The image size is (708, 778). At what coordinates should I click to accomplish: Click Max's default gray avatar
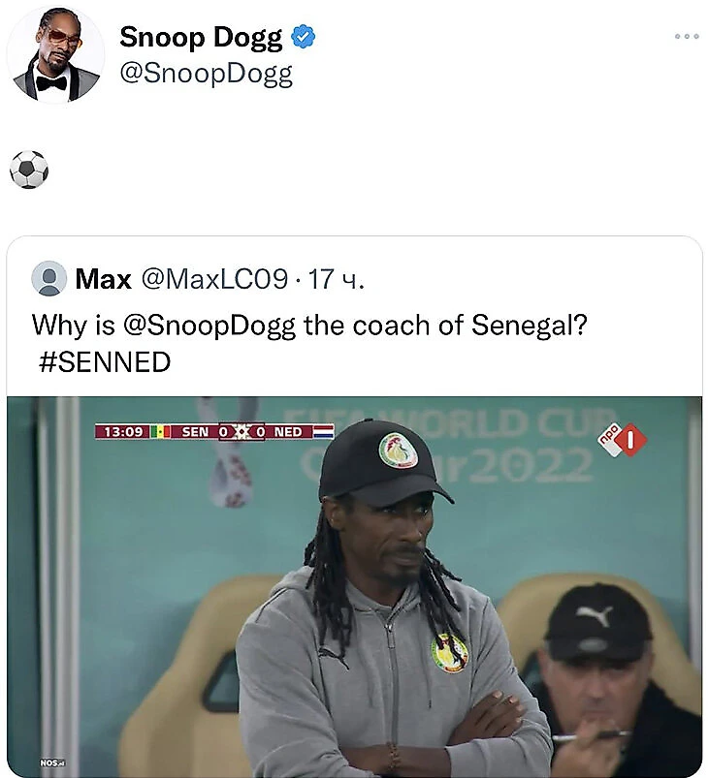click(48, 278)
